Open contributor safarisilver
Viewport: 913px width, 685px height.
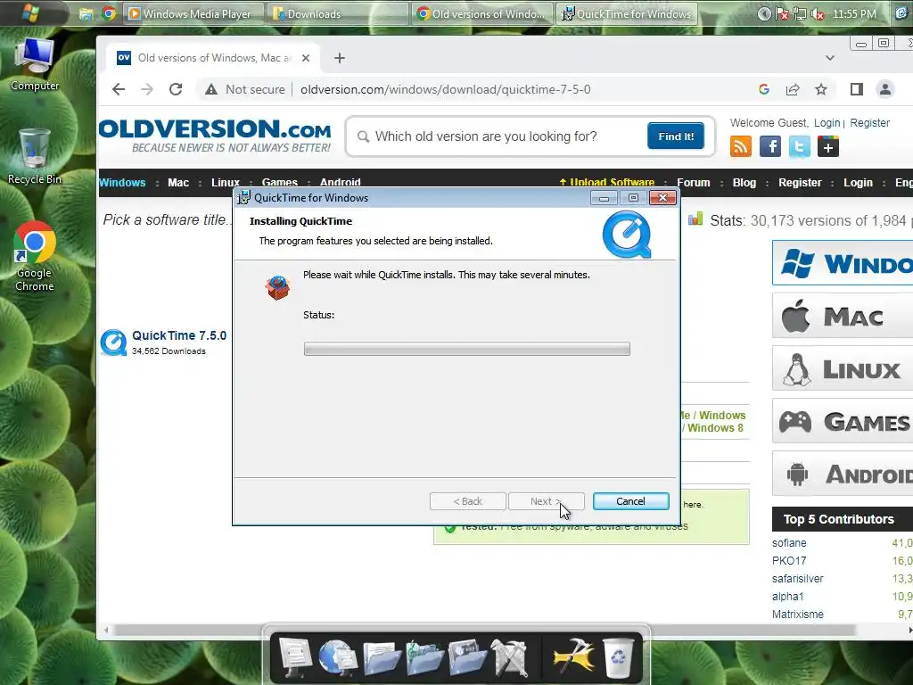pyautogui.click(x=797, y=578)
